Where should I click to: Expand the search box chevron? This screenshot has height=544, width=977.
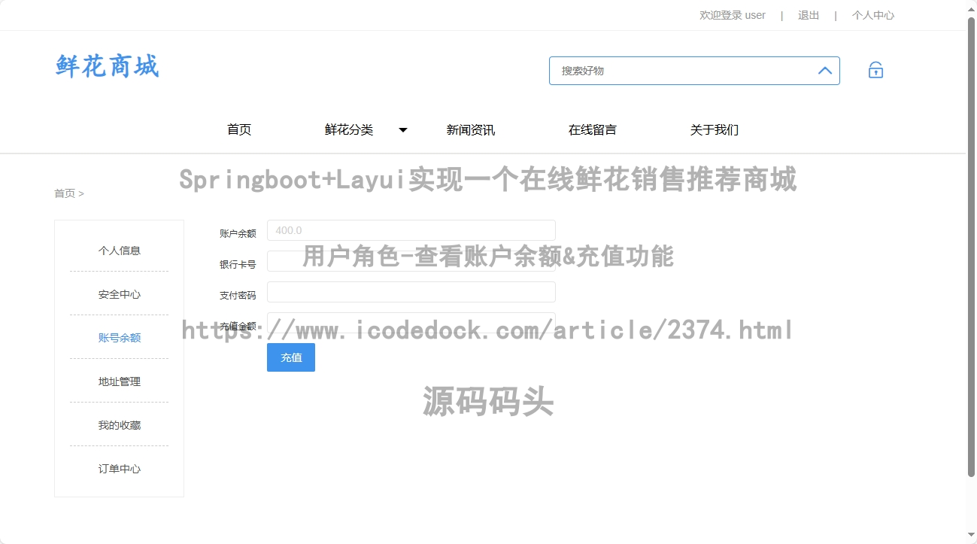(x=824, y=71)
